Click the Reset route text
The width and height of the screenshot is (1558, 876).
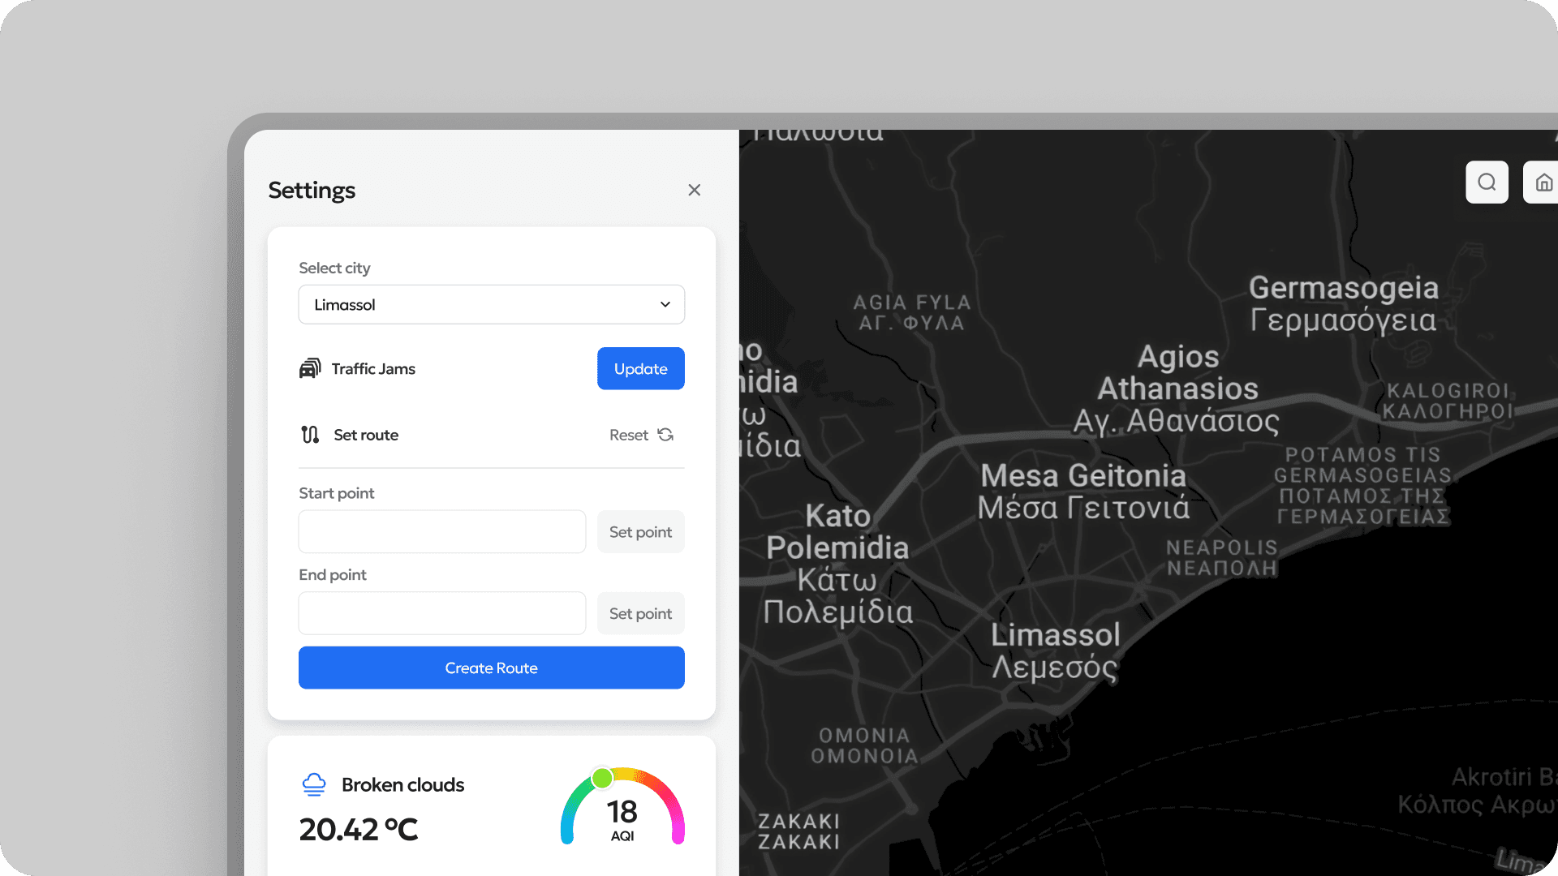pyautogui.click(x=629, y=435)
